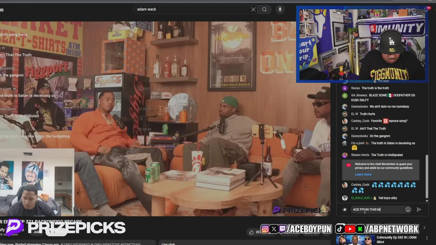Select the username "Shawn Herris" in chat
Screen dimensions: 436x245
360,155
